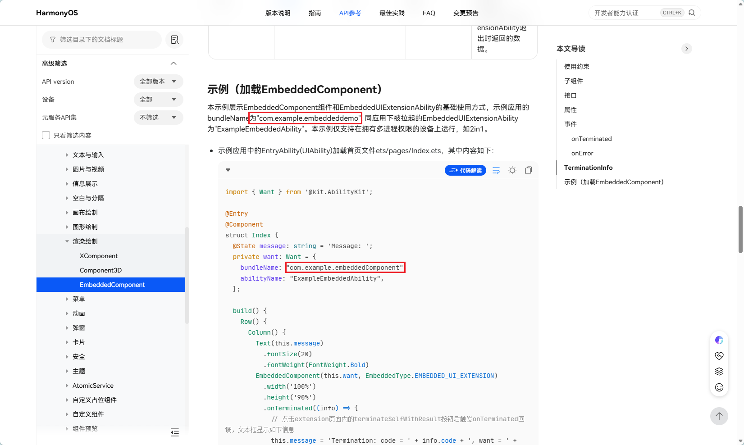Open the document list icon beside filter field

tap(174, 40)
